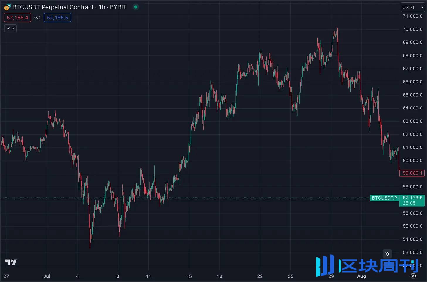Click the 15 date label on time axis
This screenshot has height=282, width=427.
[189, 276]
